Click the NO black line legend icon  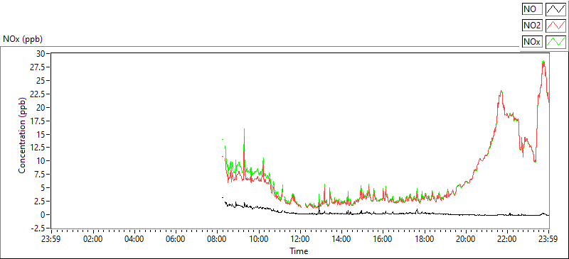coord(555,9)
